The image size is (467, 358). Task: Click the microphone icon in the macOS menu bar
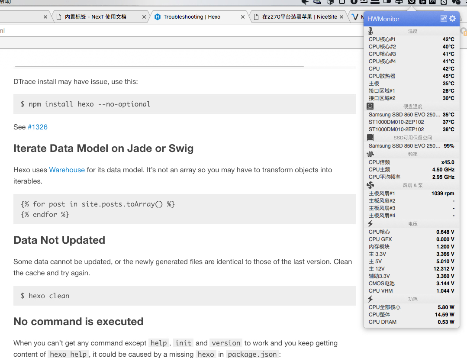[x=423, y=2]
